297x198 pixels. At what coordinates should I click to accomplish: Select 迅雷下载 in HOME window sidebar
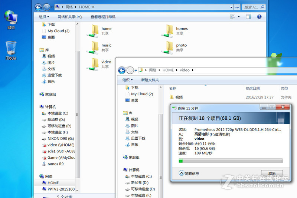pos(52,75)
